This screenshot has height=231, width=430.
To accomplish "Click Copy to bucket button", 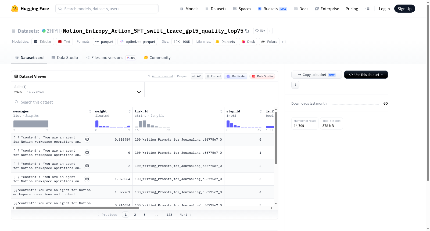I will pos(317,75).
